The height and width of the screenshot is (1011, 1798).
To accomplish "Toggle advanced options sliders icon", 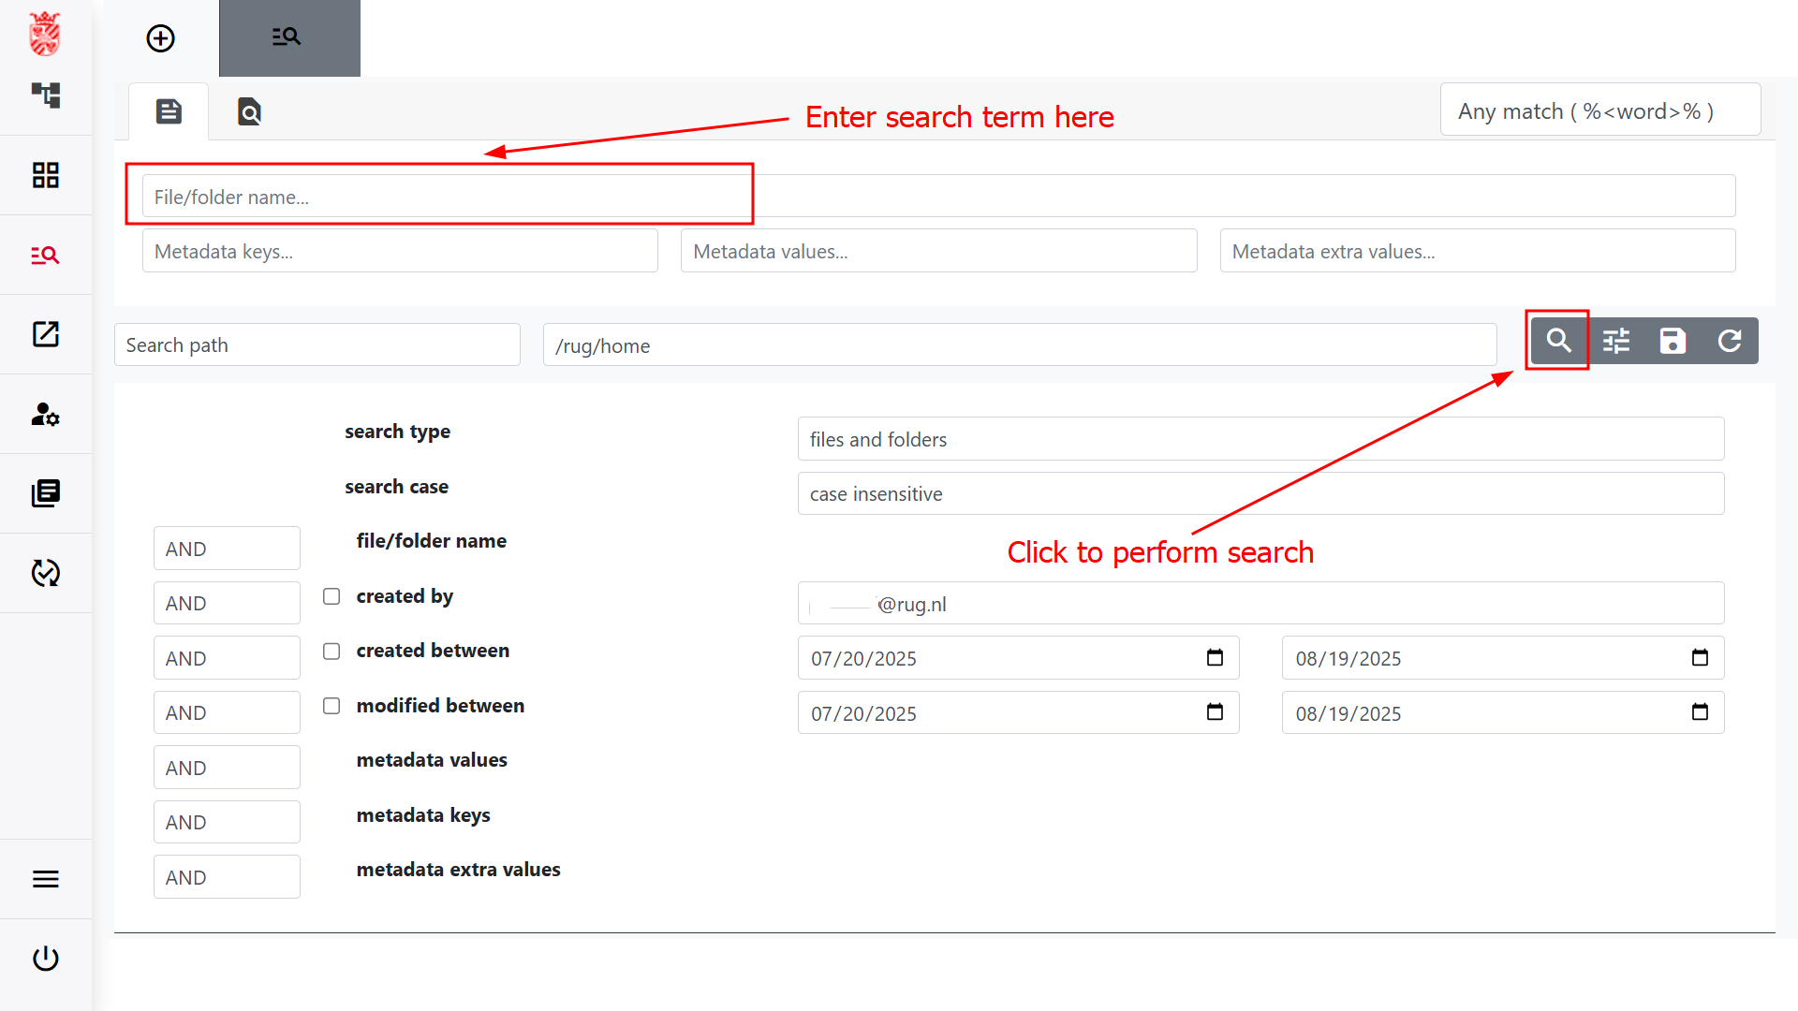I will point(1616,341).
